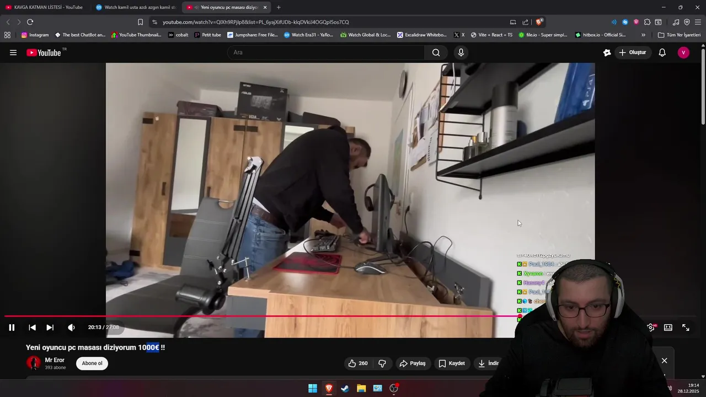Open the browser hamburger main menu

(x=698, y=22)
